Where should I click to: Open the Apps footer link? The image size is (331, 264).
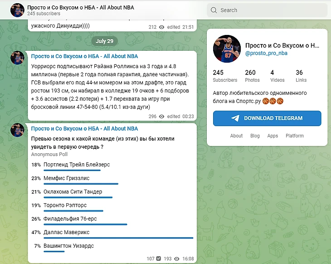273,136
